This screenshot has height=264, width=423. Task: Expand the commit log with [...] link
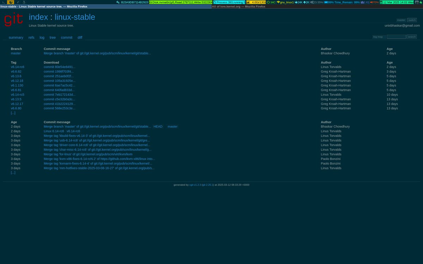pos(13,172)
